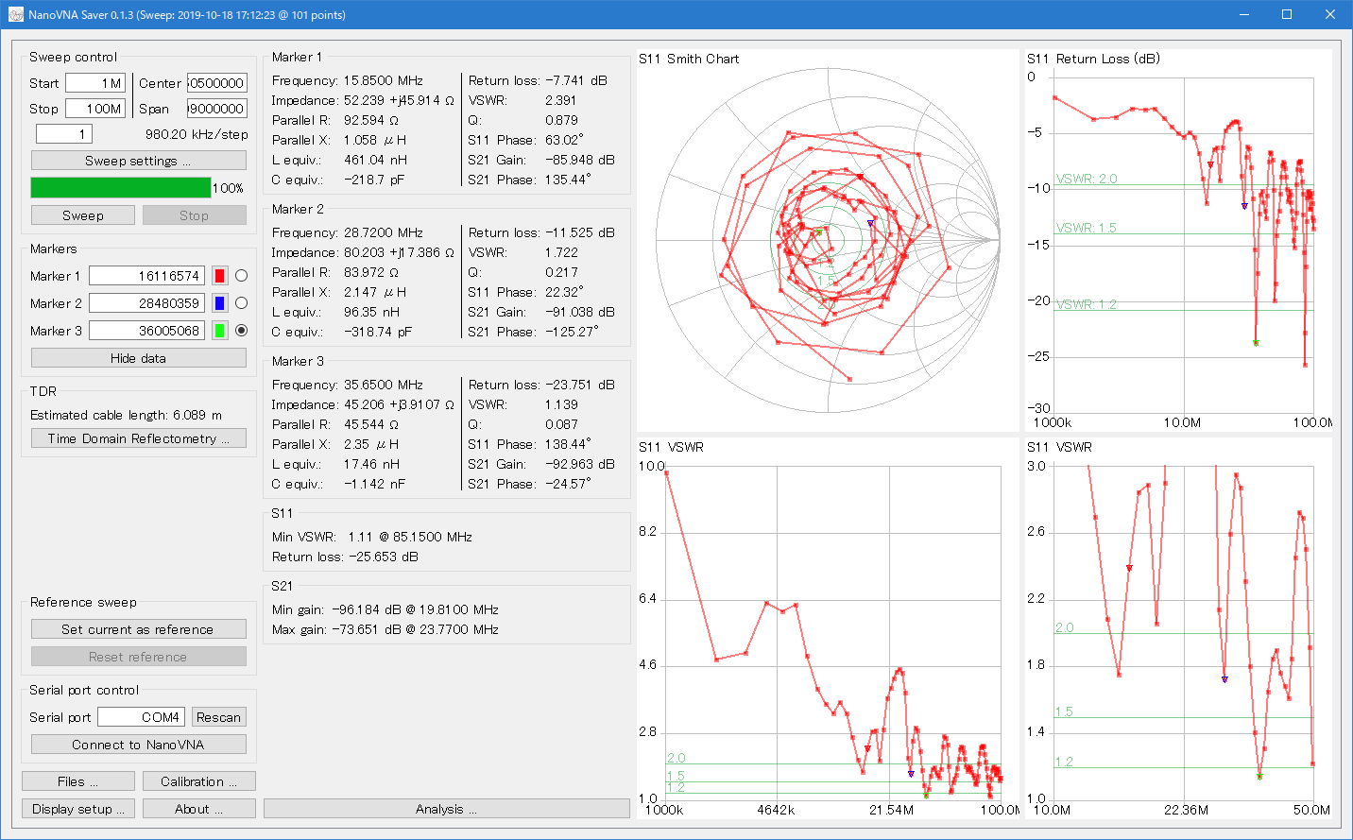Click the VSWR: 2.0 label on Return Loss

[x=1087, y=179]
